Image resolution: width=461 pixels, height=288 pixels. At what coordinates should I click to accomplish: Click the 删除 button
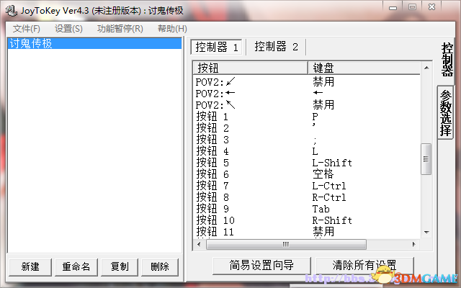[160, 267]
